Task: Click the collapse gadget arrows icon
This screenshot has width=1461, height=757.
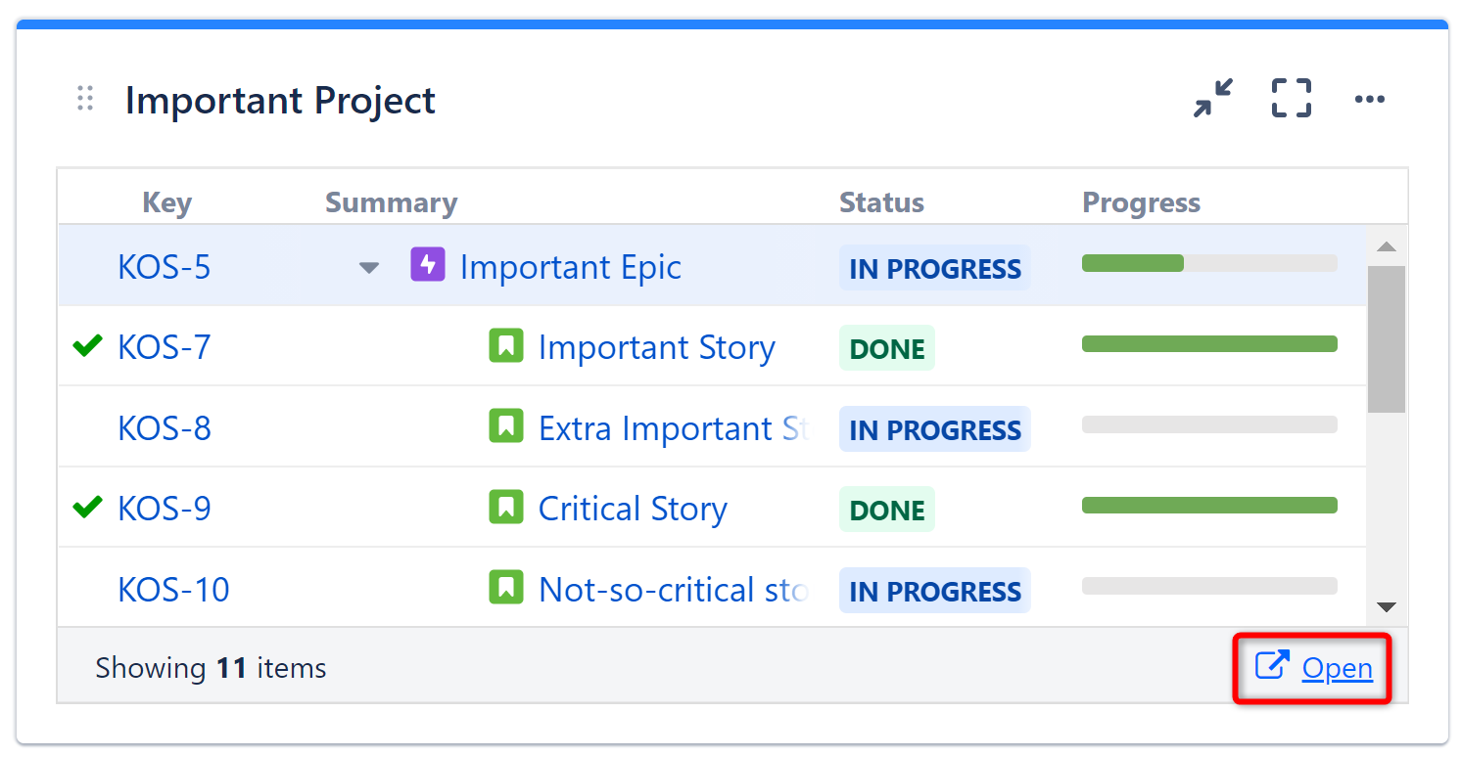Action: point(1213,99)
